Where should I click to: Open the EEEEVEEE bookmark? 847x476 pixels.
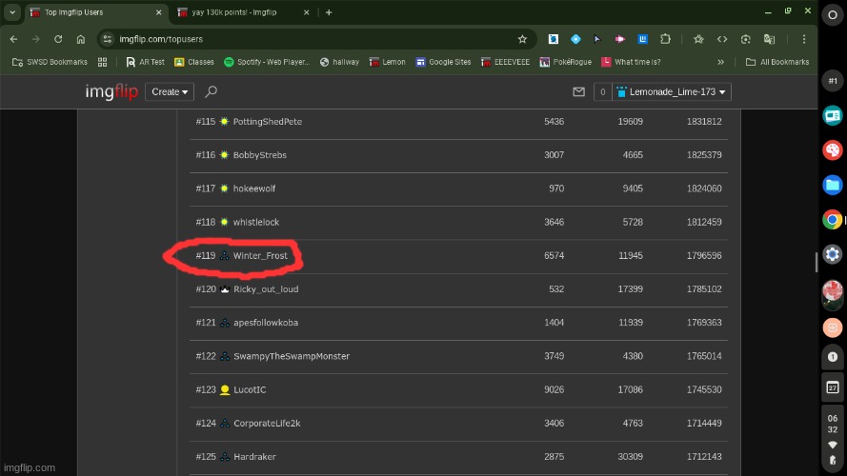[505, 62]
